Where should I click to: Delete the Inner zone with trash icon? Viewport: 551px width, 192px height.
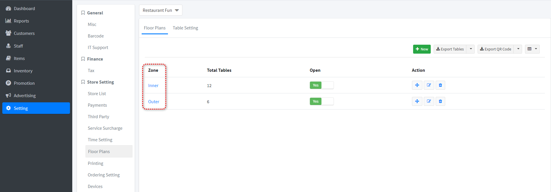[440, 85]
